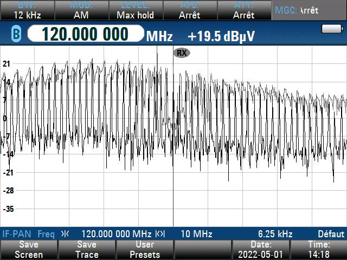Click the 120.000 000 frequency entry field

tap(85, 35)
